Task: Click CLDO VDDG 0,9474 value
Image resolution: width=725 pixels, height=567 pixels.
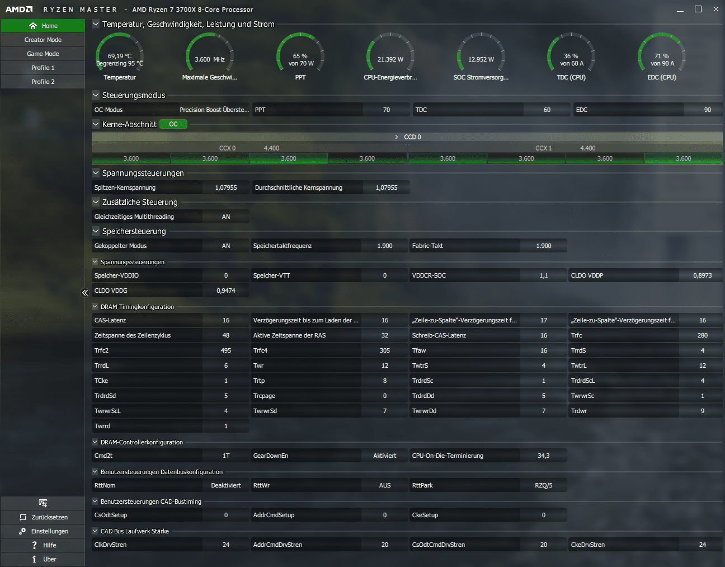Action: click(226, 290)
